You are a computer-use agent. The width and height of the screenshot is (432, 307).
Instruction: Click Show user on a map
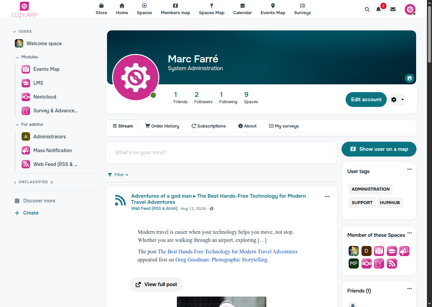(x=379, y=149)
